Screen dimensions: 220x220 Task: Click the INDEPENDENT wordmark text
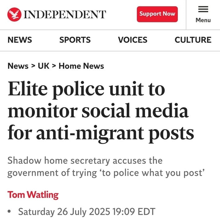65,14
